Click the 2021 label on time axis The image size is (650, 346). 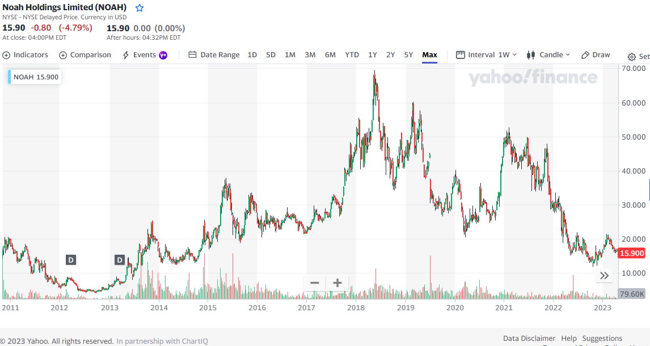click(504, 307)
